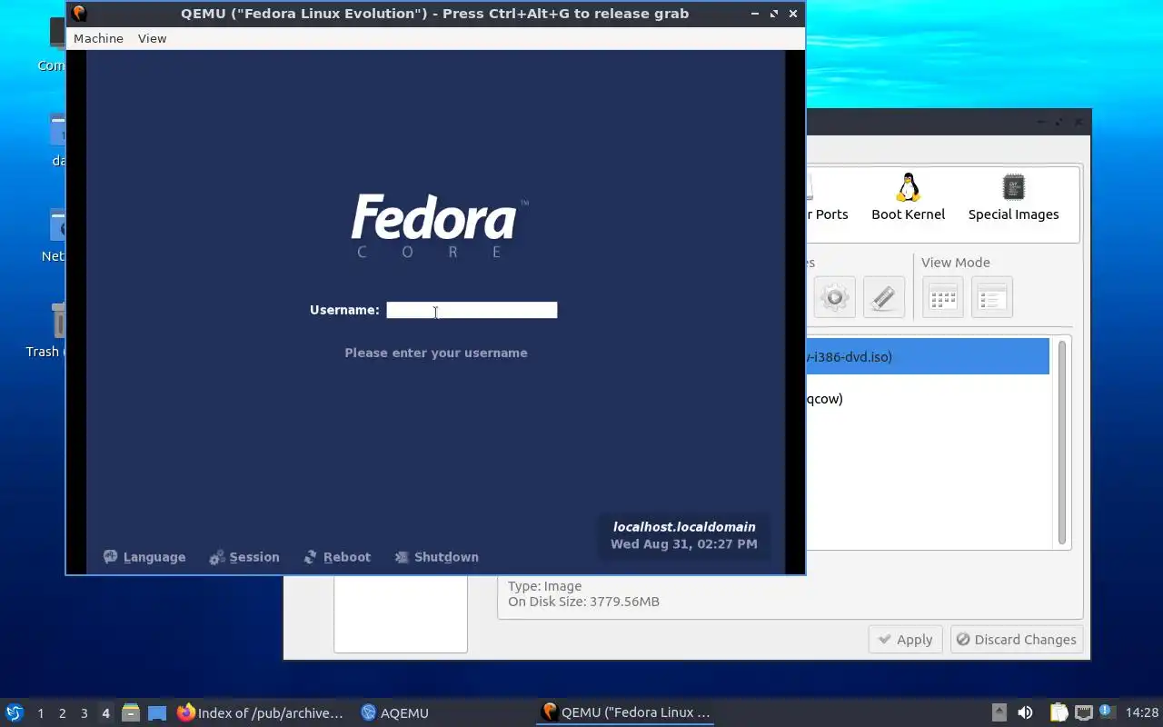
Task: Click the Tux penguin Boot Kernel icon
Action: tap(908, 187)
